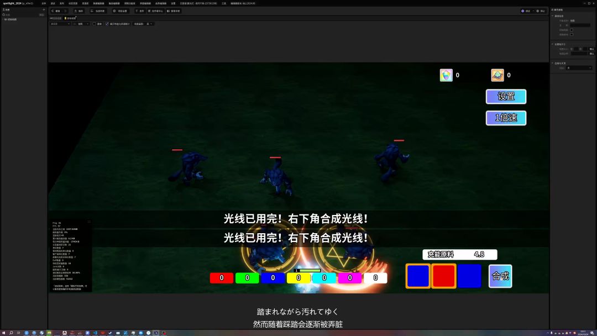This screenshot has width=597, height=336.
Task: Toggle first checkbox in properties panel
Action: point(572,30)
